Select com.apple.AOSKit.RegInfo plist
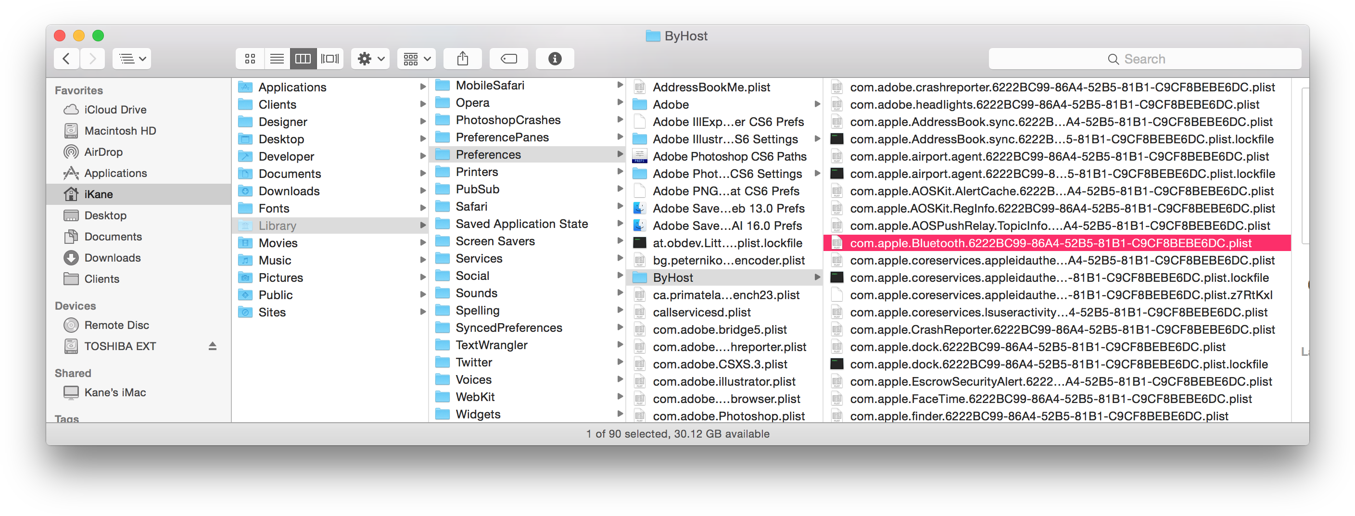 1057,208
